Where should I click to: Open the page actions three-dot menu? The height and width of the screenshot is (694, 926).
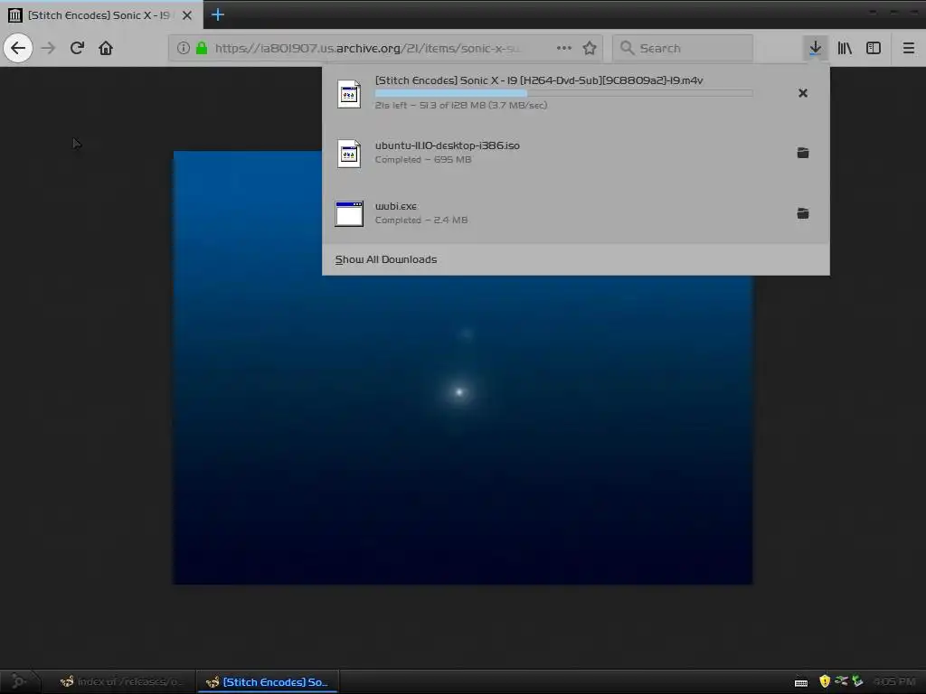[x=564, y=48]
